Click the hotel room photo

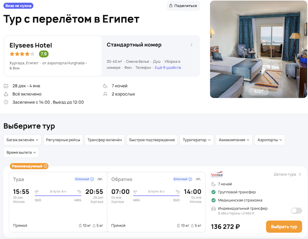[x=258, y=49]
